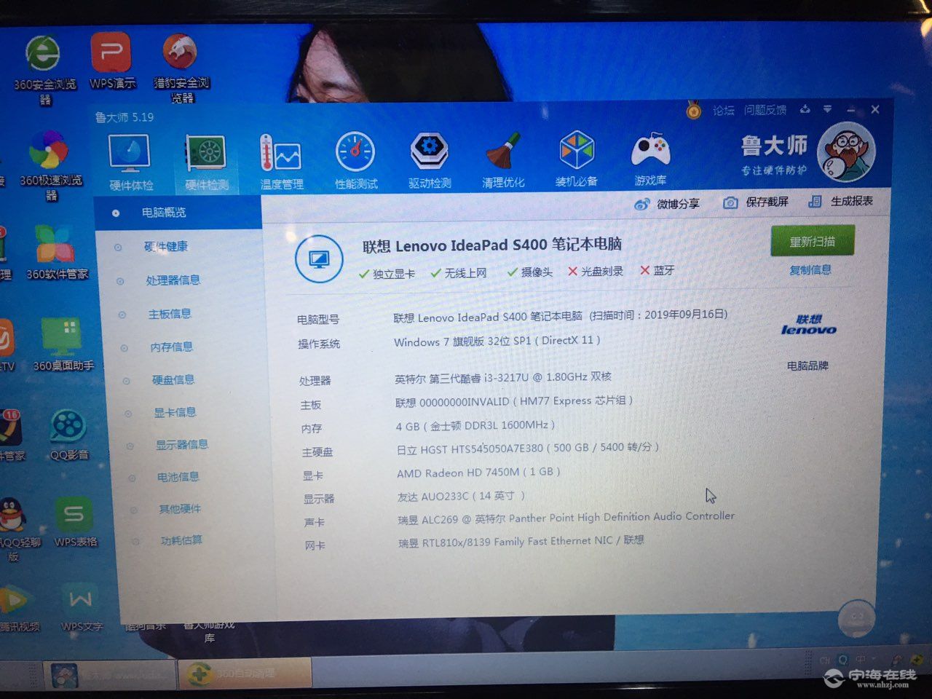Open 硬件体检 hardware checkup tab
932x699 pixels.
130,162
